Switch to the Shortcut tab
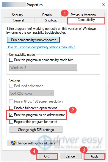Image resolution: width=108 pixels, height=162 pixels. (51, 20)
